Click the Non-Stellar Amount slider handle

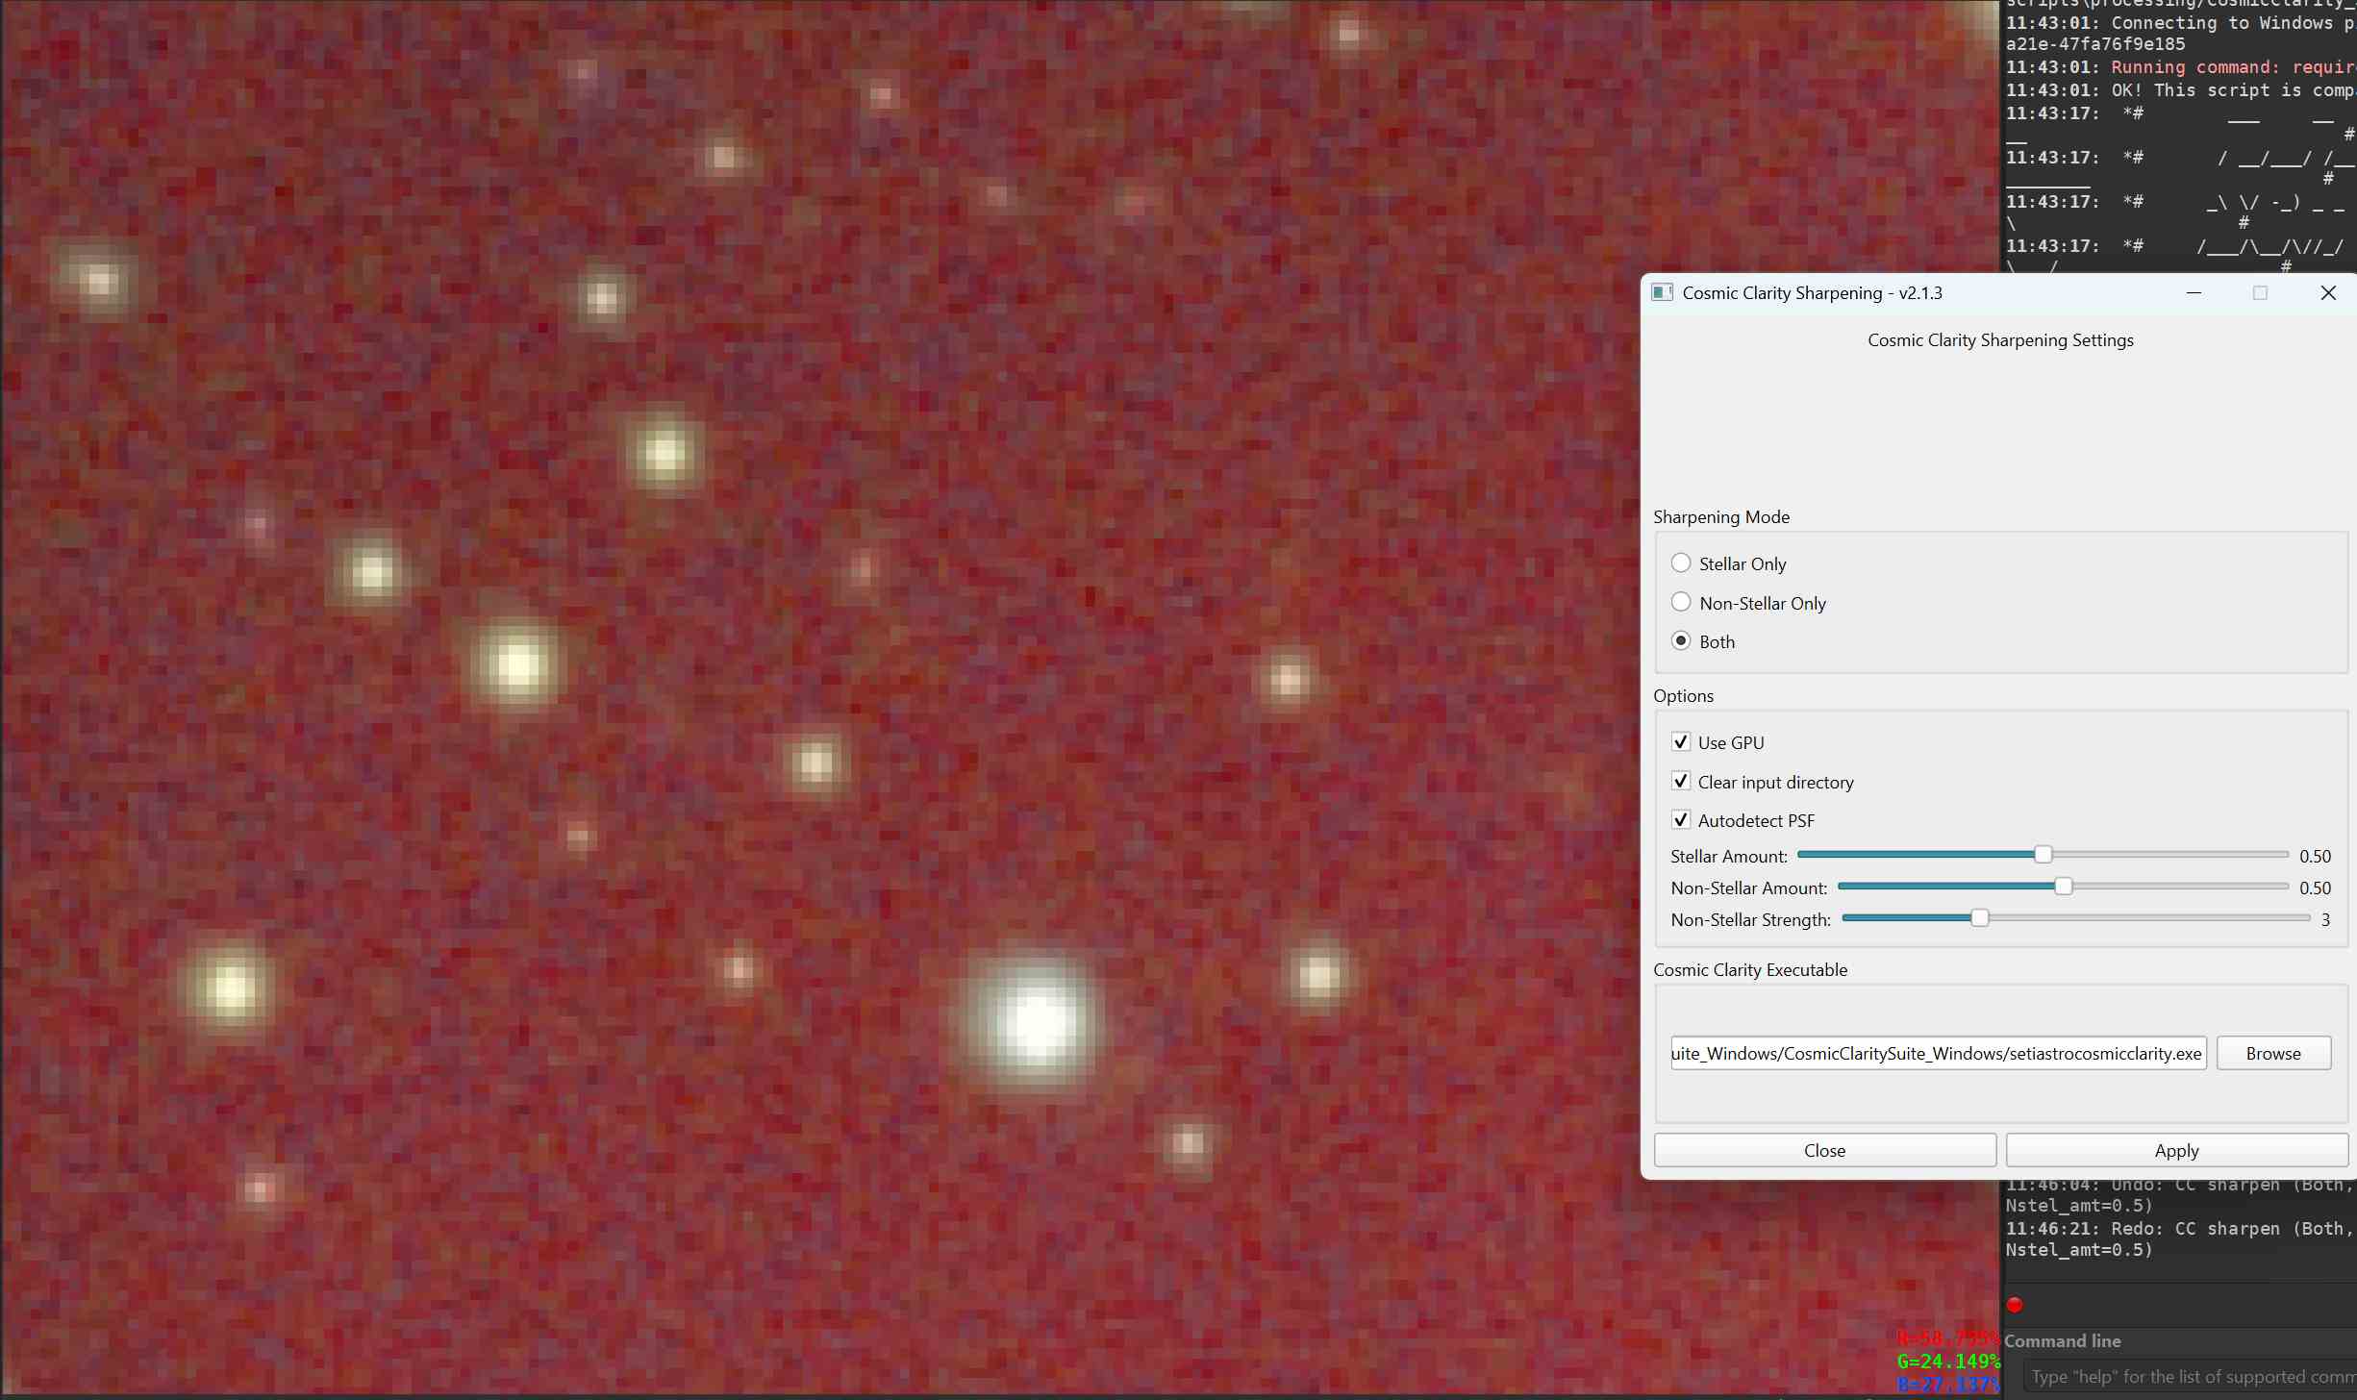pos(2063,887)
